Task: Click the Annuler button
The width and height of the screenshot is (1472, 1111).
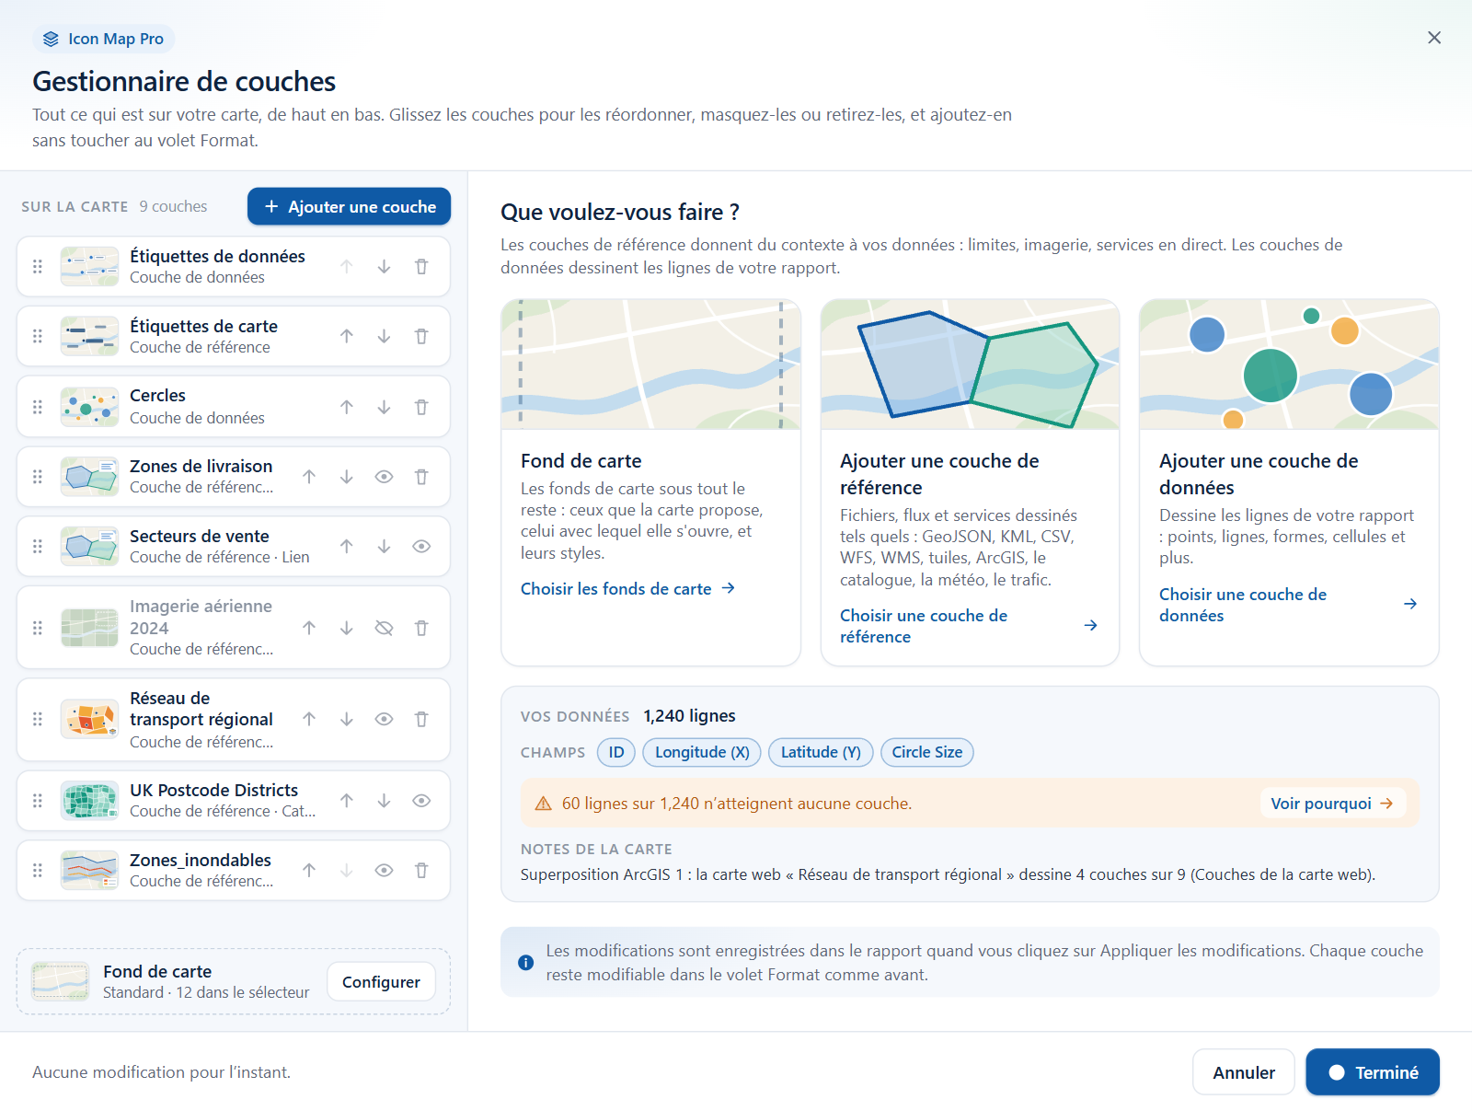Action: point(1244,1073)
